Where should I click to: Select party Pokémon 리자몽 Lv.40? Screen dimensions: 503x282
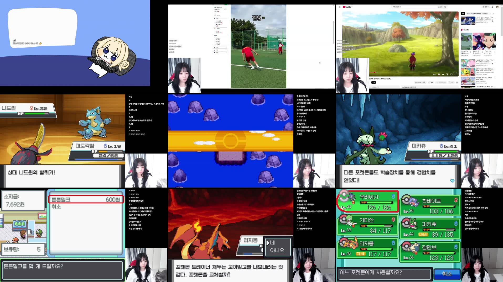[x=367, y=248]
